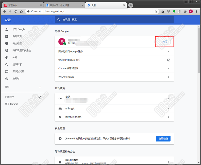Image resolution: width=201 pixels, height=165 pixels.
Task: Click the browser back arrow button
Action: 5,11
